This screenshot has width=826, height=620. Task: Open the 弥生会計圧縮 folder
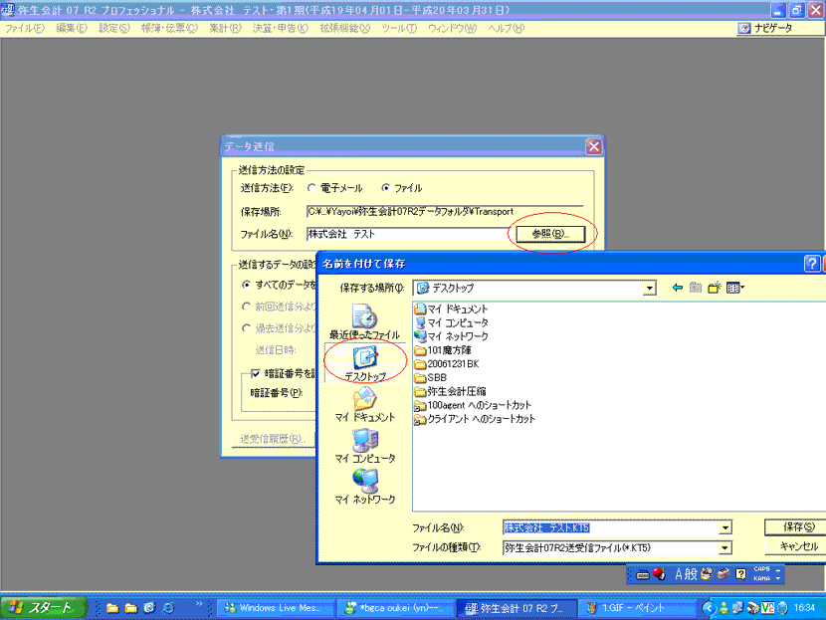pyautogui.click(x=449, y=392)
